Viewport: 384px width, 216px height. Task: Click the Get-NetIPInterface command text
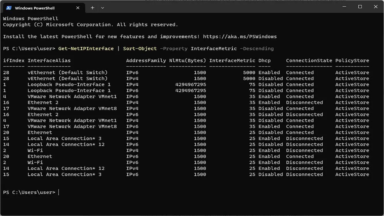pyautogui.click(x=86, y=48)
